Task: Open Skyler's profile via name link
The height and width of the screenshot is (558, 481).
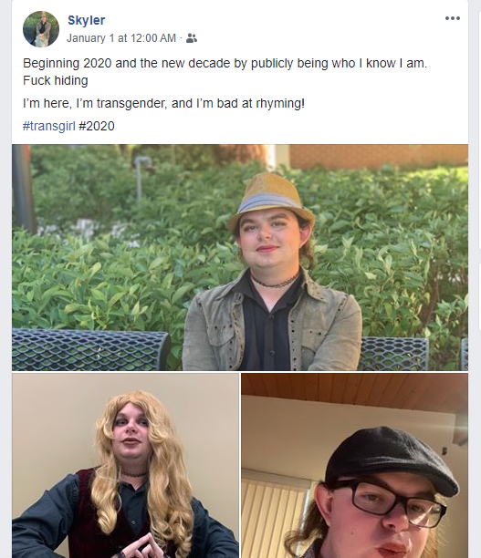Action: [x=86, y=20]
